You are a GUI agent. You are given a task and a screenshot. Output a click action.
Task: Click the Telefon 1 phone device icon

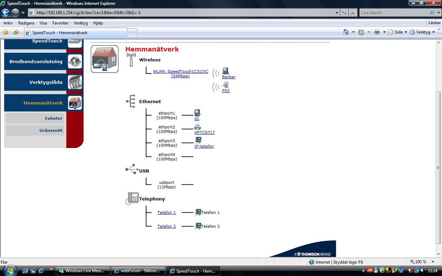[x=198, y=212]
